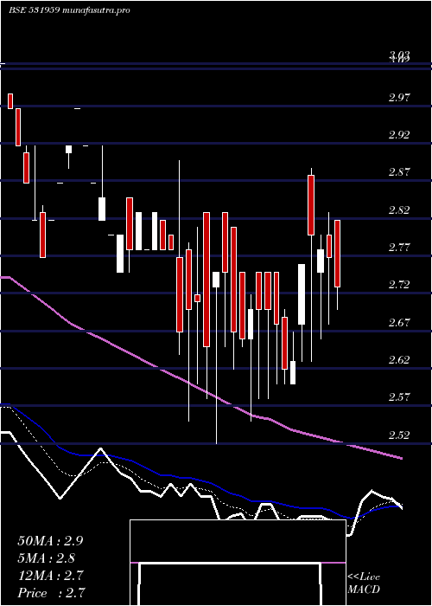The width and height of the screenshot is (432, 606).
Task: Click the tall red candle reaching 2.87
Action: 311,205
